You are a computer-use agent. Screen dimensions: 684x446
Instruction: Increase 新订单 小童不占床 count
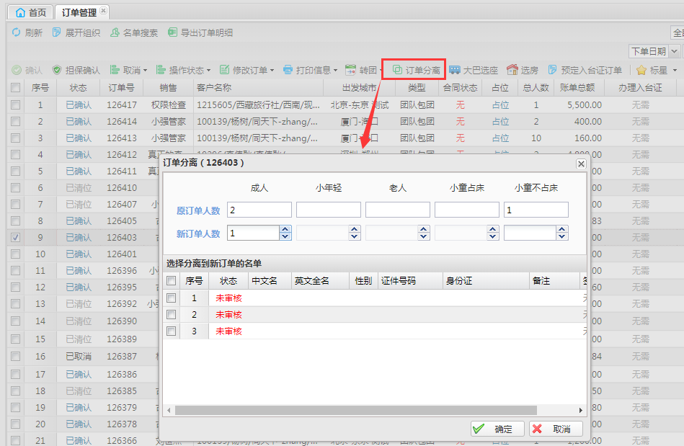[x=562, y=229]
